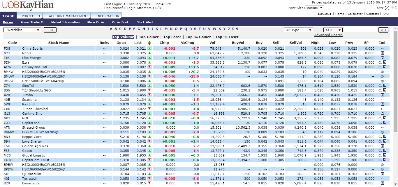Show the Top % Gainer list

coord(198,37)
